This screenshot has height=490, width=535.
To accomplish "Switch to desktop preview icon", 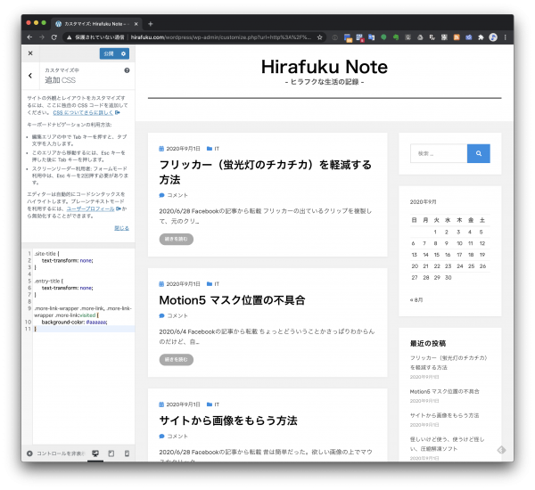I will [95, 453].
